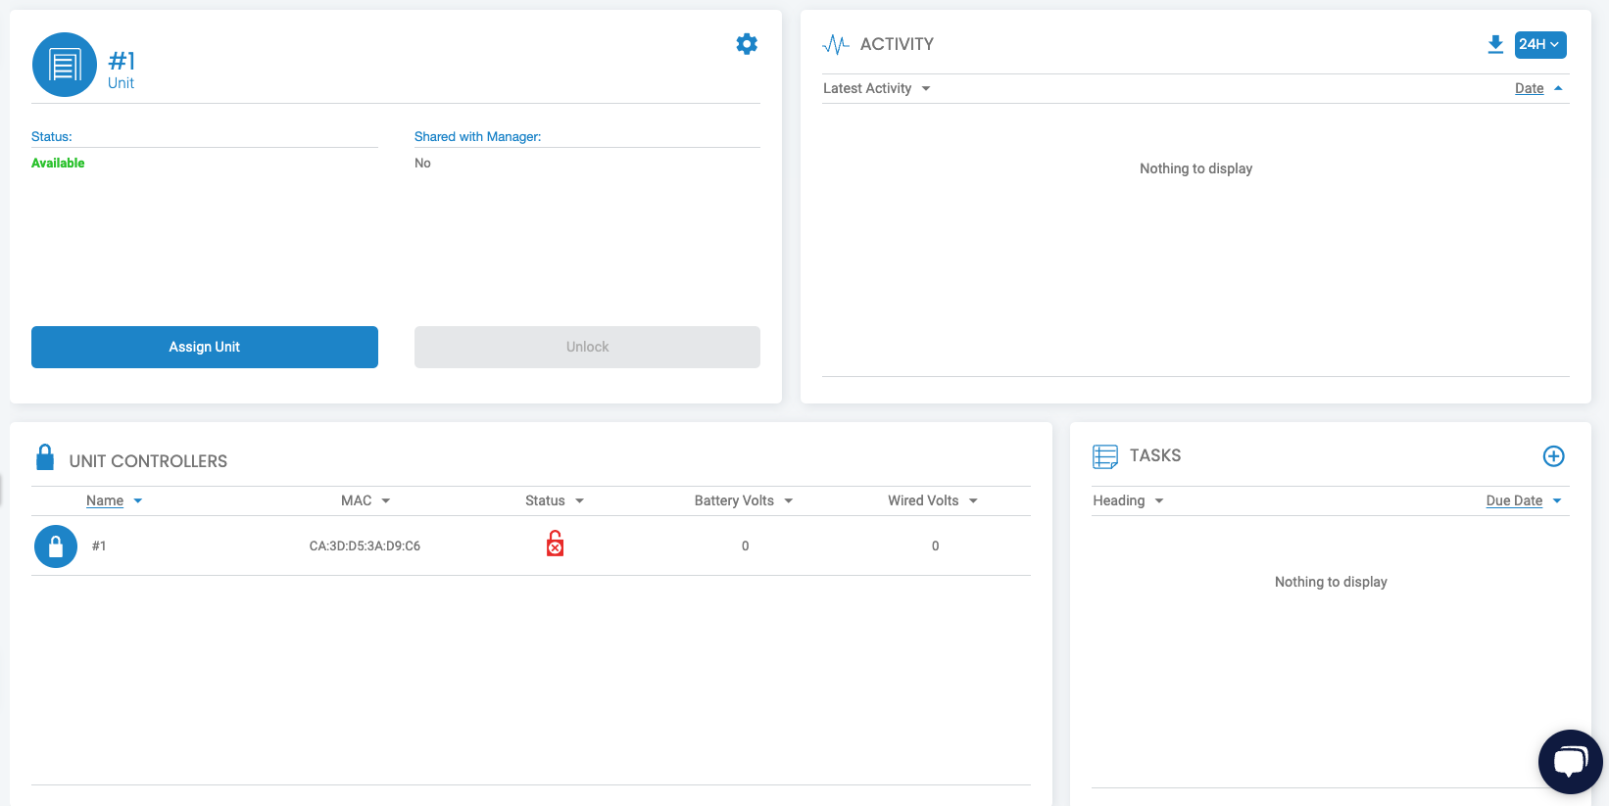Open the MAC column filter arrow
The image size is (1609, 806).
(386, 501)
